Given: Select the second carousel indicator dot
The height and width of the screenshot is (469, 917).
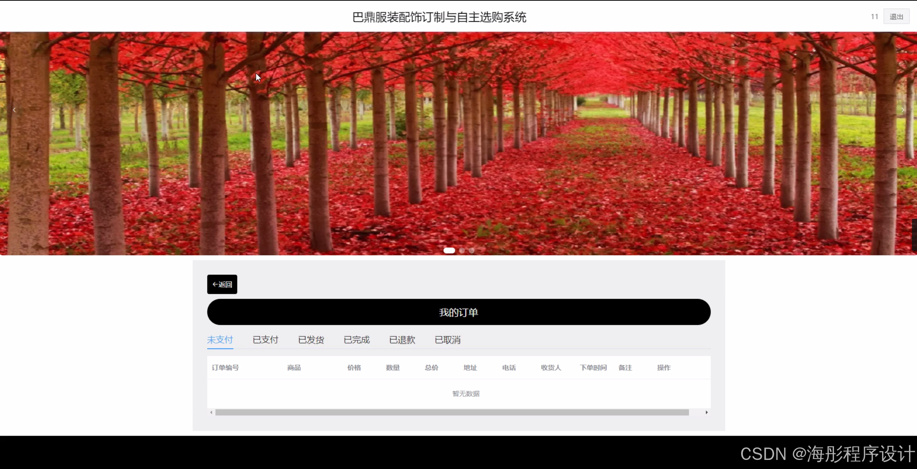Looking at the screenshot, I should [462, 250].
